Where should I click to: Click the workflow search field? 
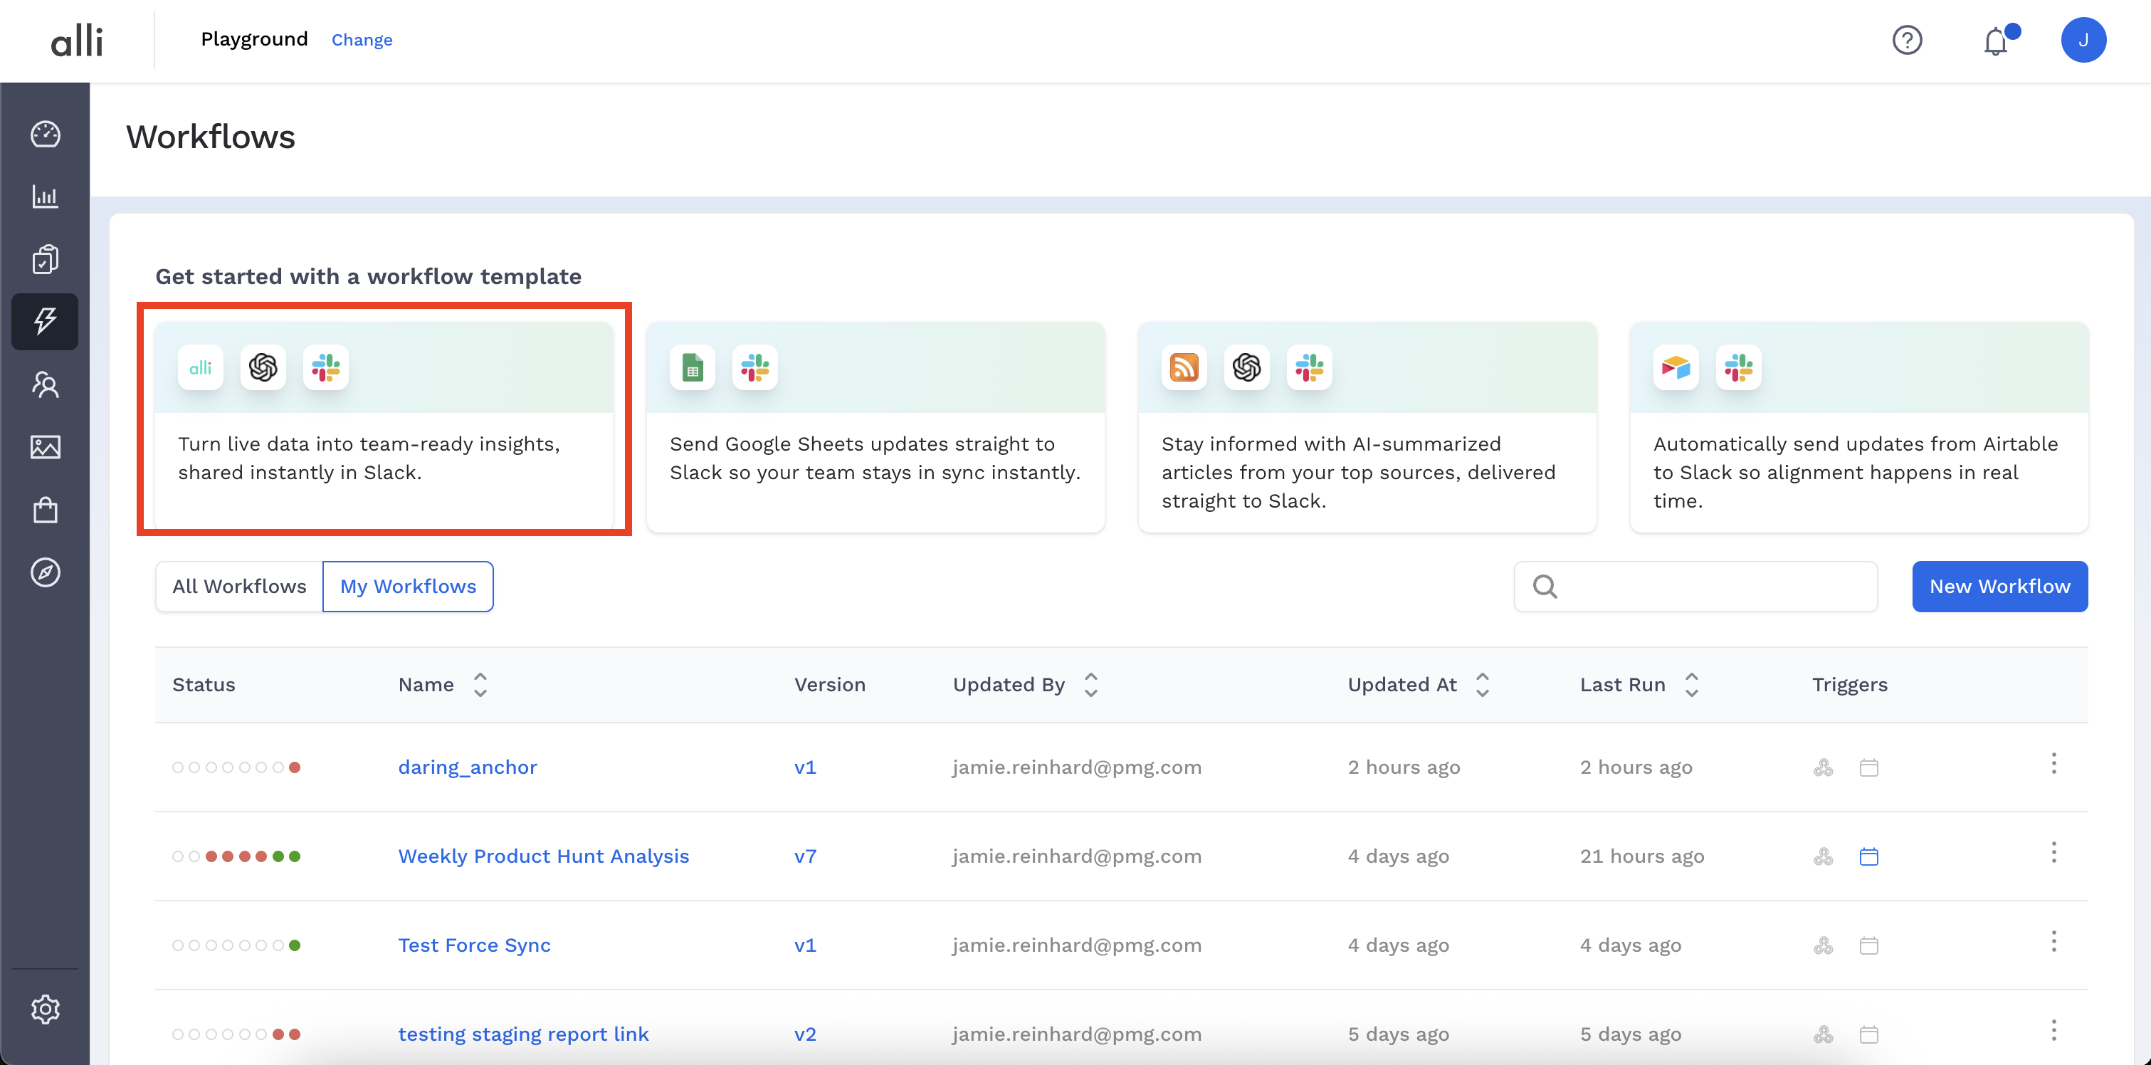click(1712, 587)
